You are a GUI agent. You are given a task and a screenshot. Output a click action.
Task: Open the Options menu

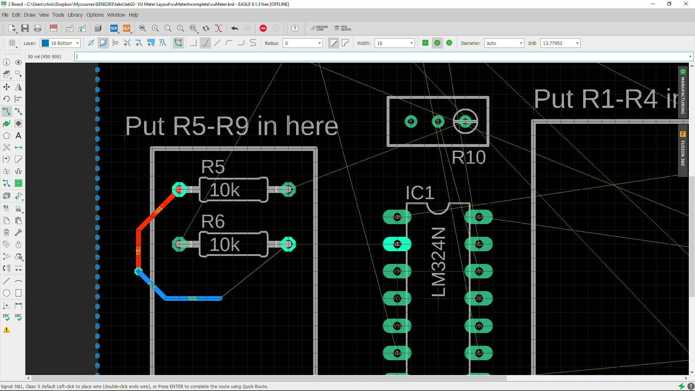(x=95, y=15)
